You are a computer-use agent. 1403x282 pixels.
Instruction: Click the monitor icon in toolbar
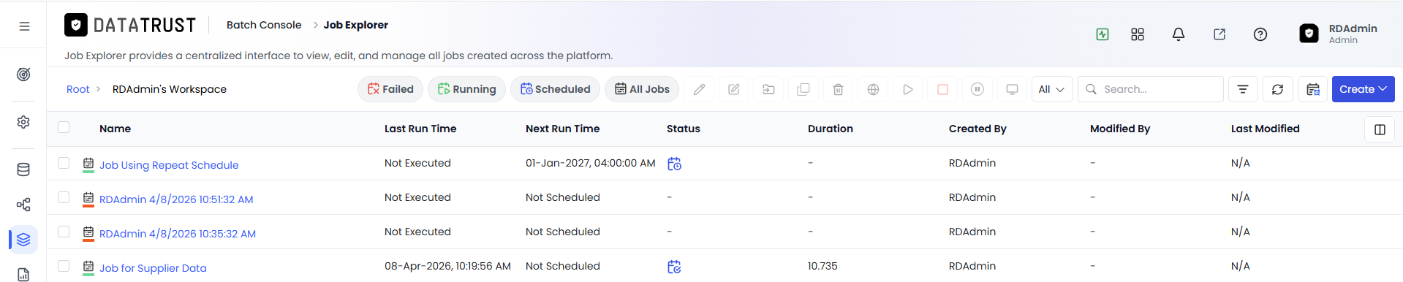point(1013,89)
